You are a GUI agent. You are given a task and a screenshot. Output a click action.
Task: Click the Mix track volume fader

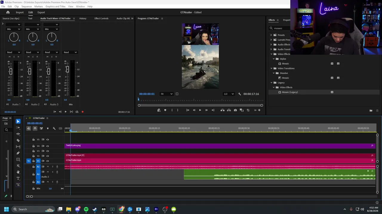67,69
